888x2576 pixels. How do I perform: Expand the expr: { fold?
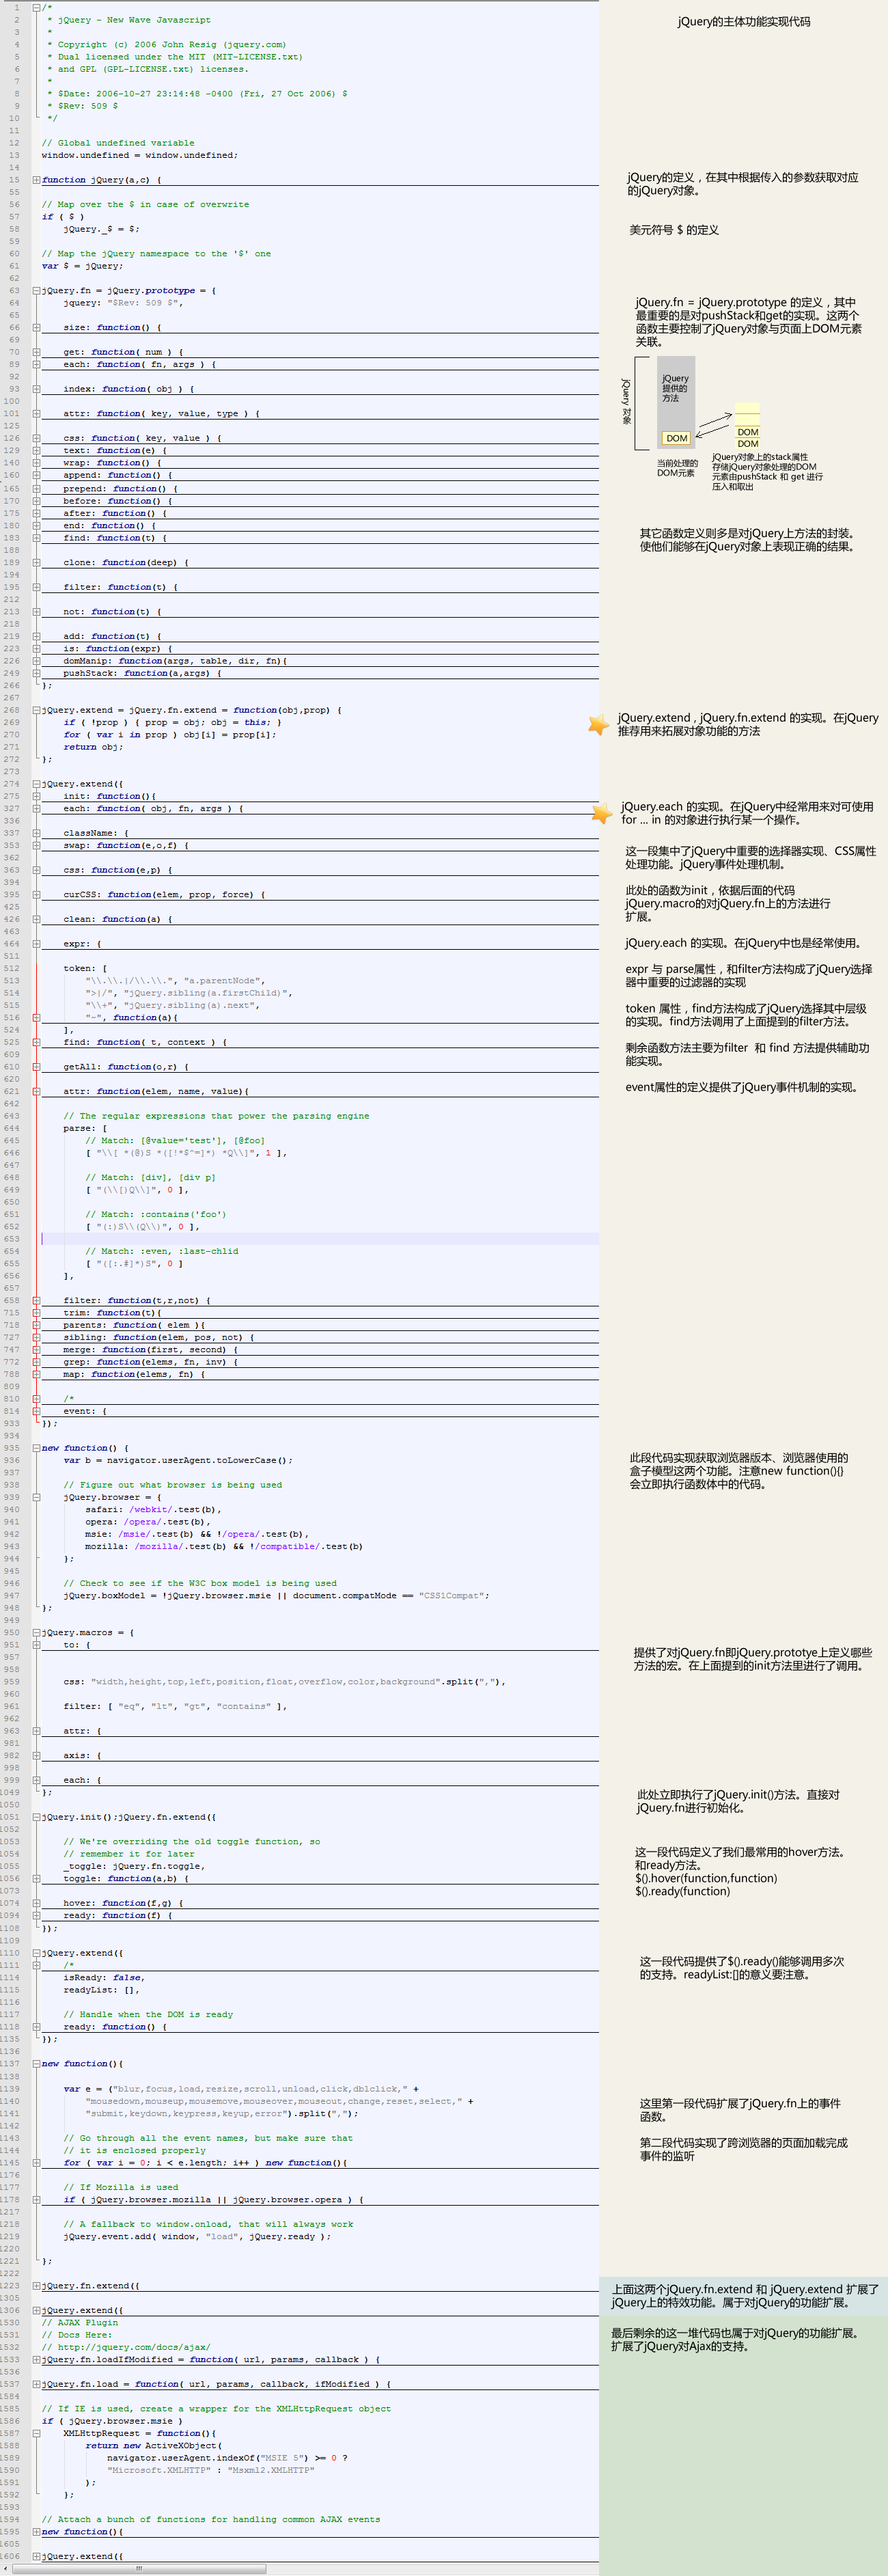click(36, 944)
